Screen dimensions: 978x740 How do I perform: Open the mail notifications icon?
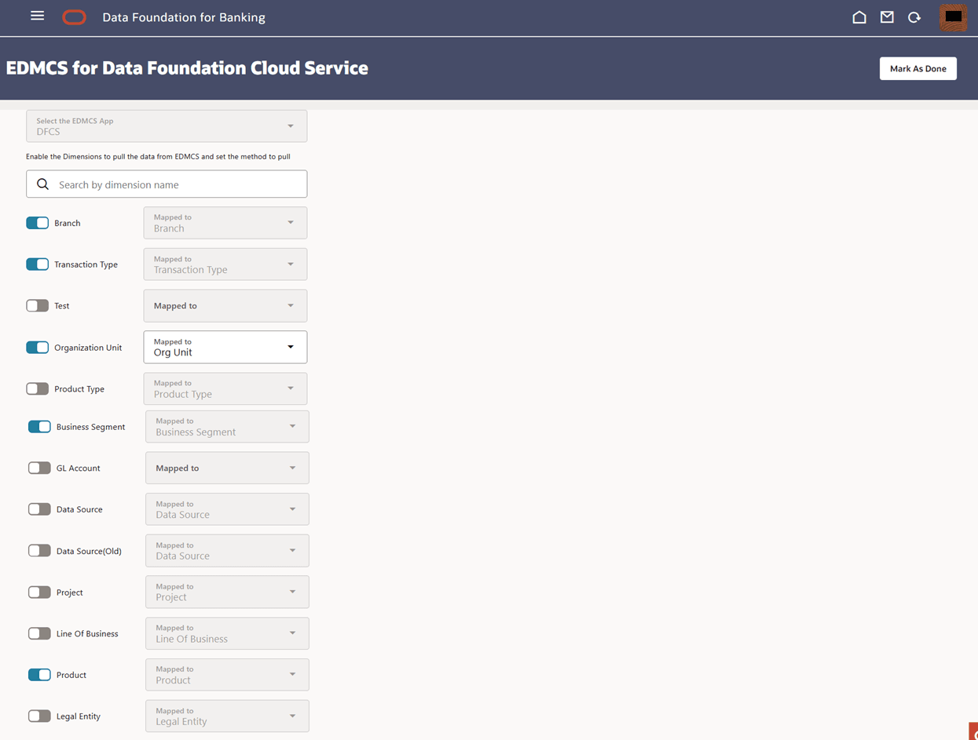[887, 16]
